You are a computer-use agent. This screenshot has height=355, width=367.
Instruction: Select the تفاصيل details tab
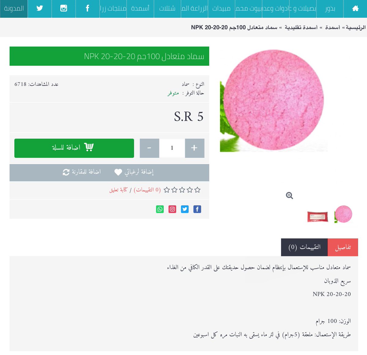(343, 247)
